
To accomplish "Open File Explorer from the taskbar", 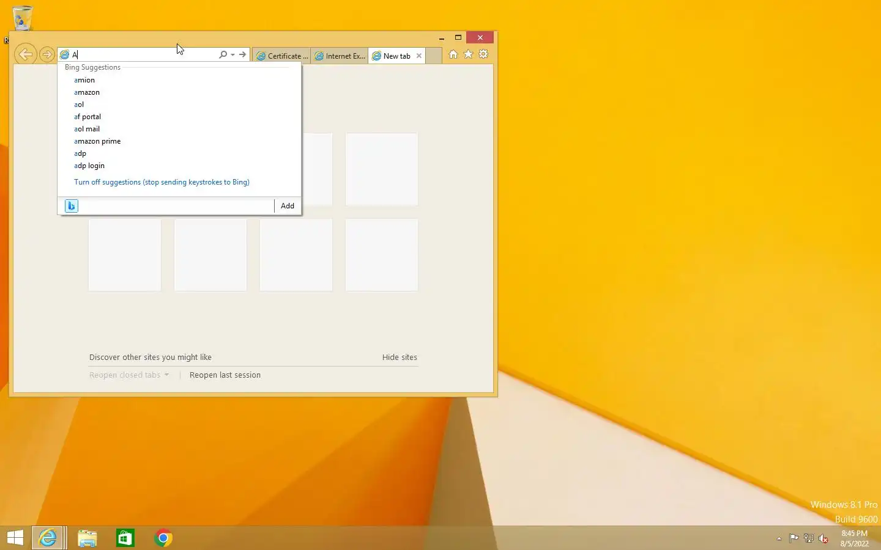I will pos(87,538).
